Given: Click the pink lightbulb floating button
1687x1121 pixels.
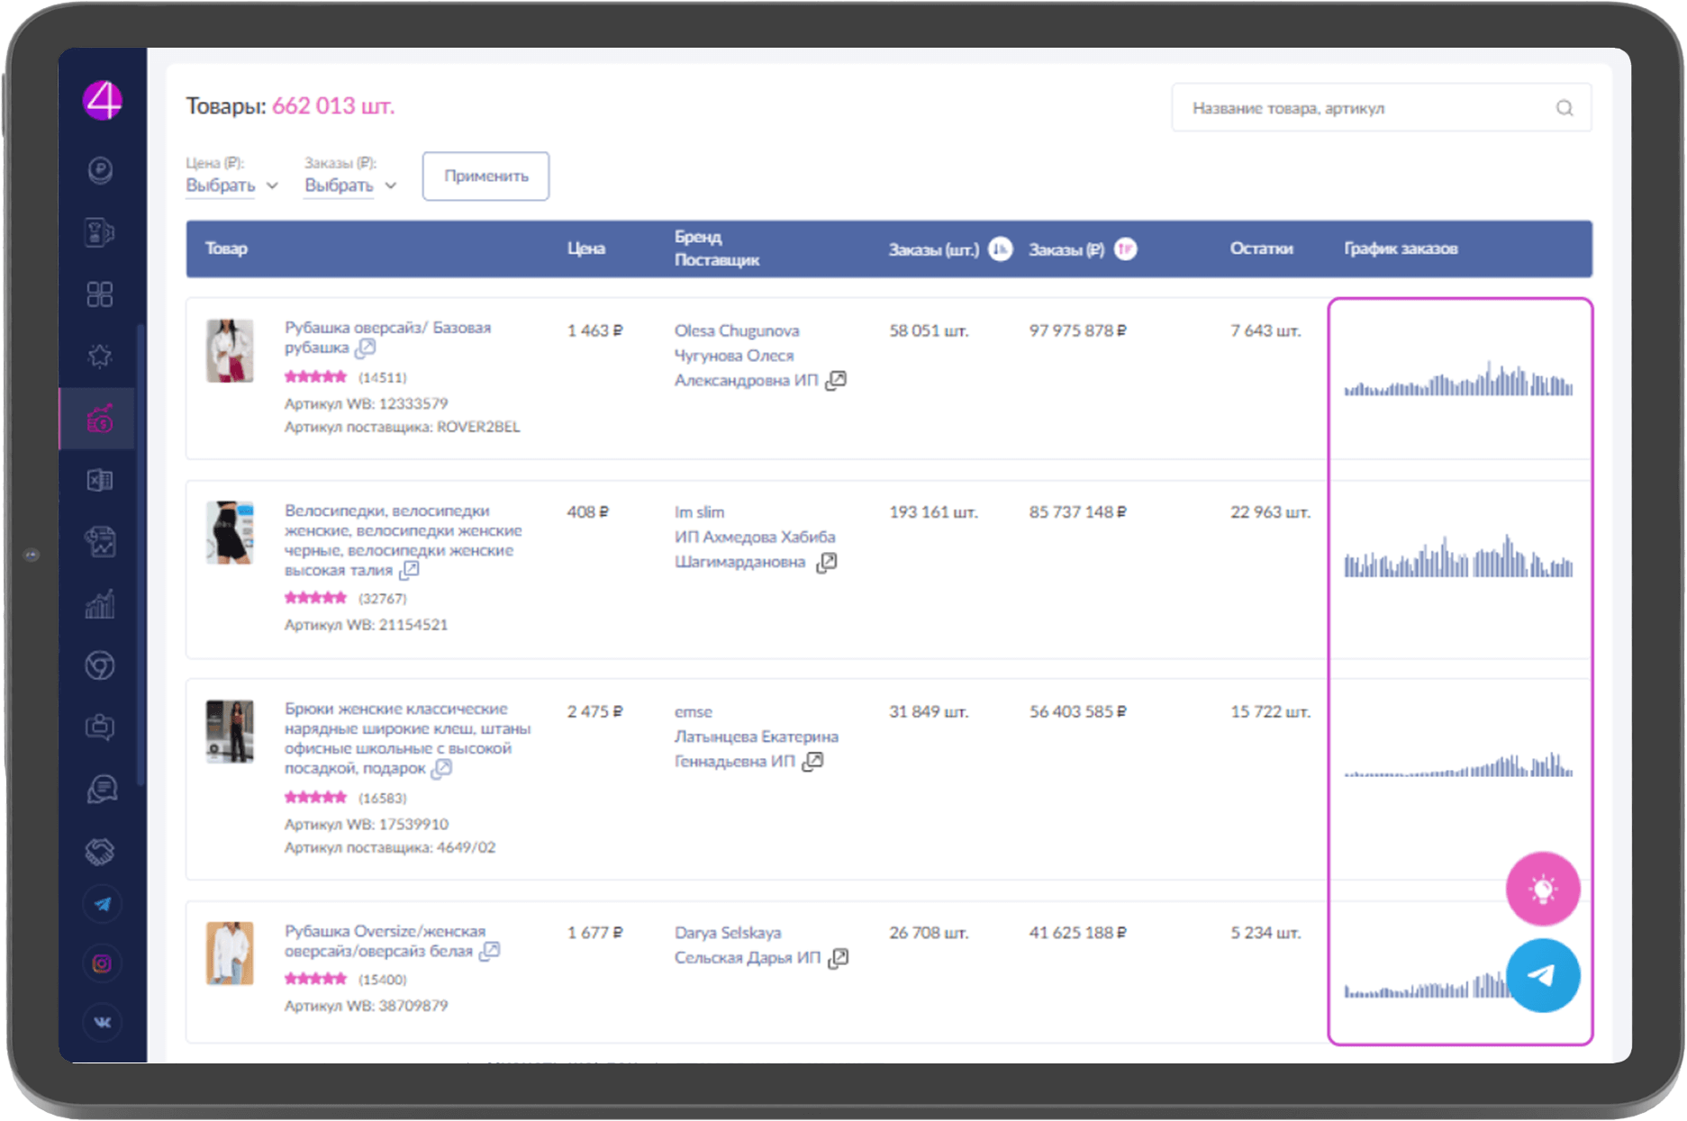Looking at the screenshot, I should tap(1542, 890).
